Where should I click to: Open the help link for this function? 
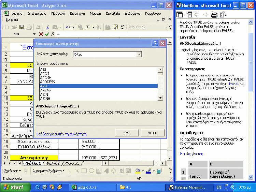pos(61,134)
